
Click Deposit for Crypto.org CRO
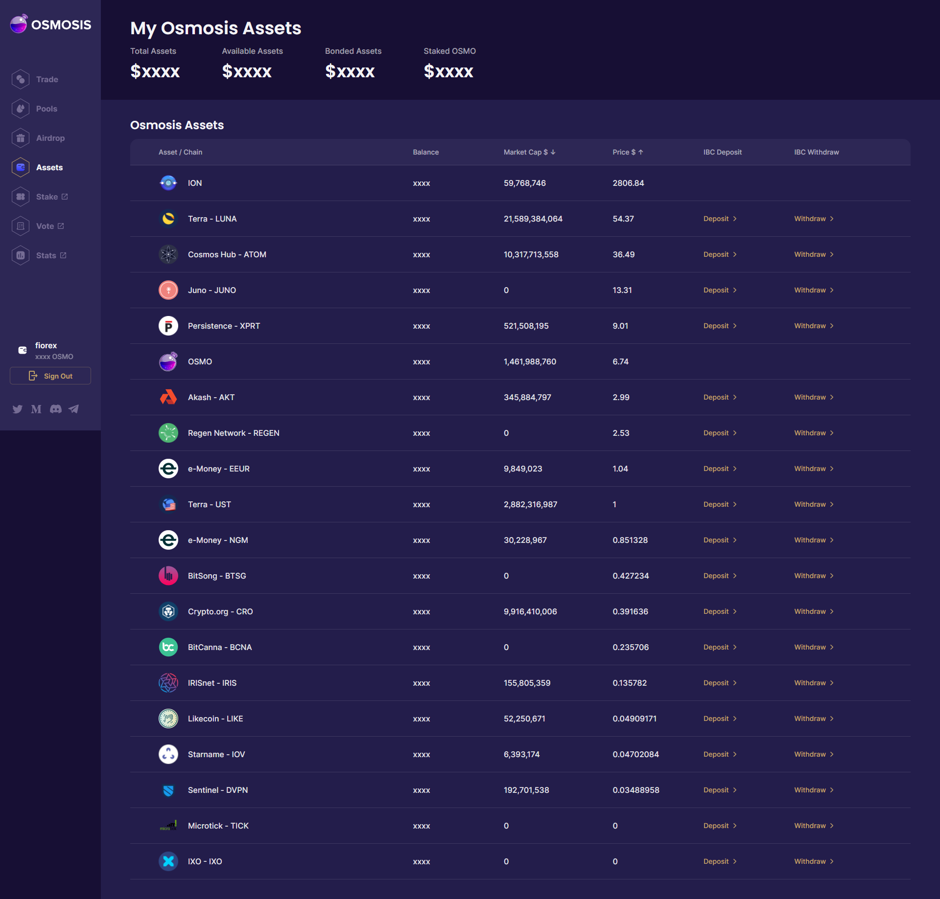click(720, 611)
